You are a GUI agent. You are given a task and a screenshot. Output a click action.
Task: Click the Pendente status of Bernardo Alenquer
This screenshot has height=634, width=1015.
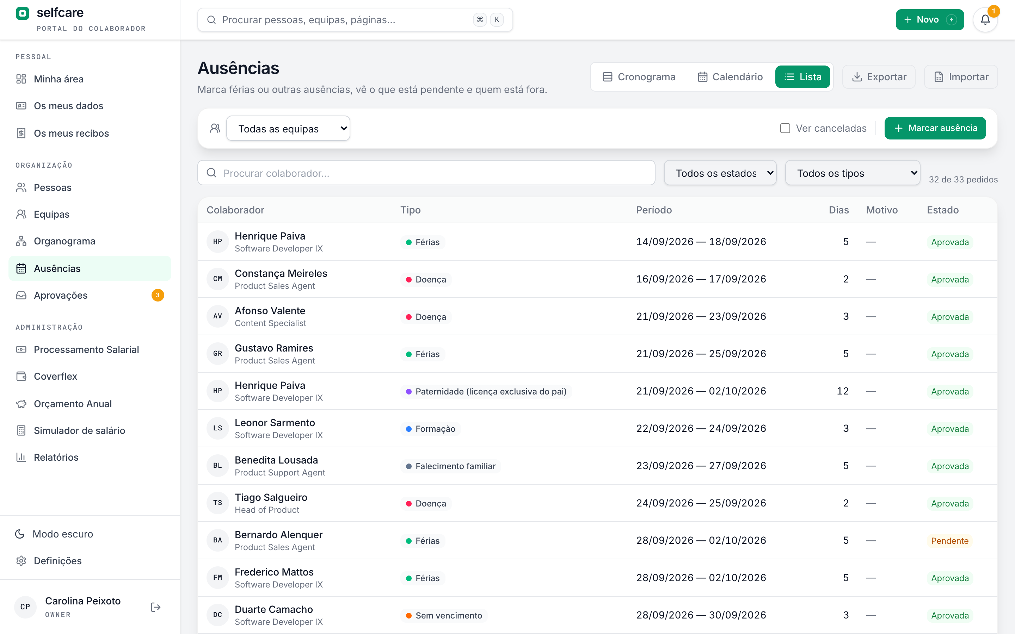tap(949, 541)
